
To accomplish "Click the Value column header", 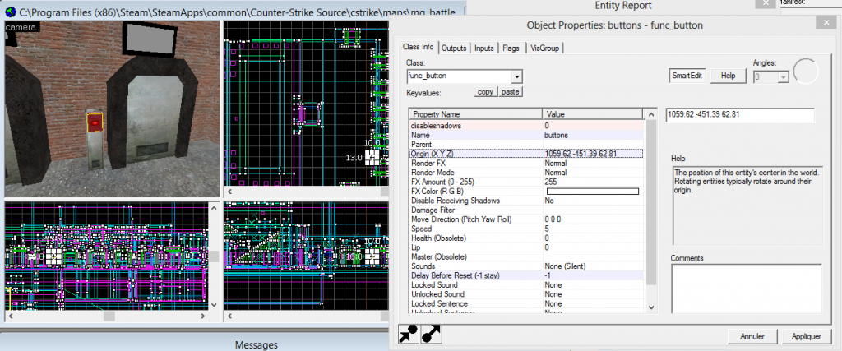I will [593, 114].
